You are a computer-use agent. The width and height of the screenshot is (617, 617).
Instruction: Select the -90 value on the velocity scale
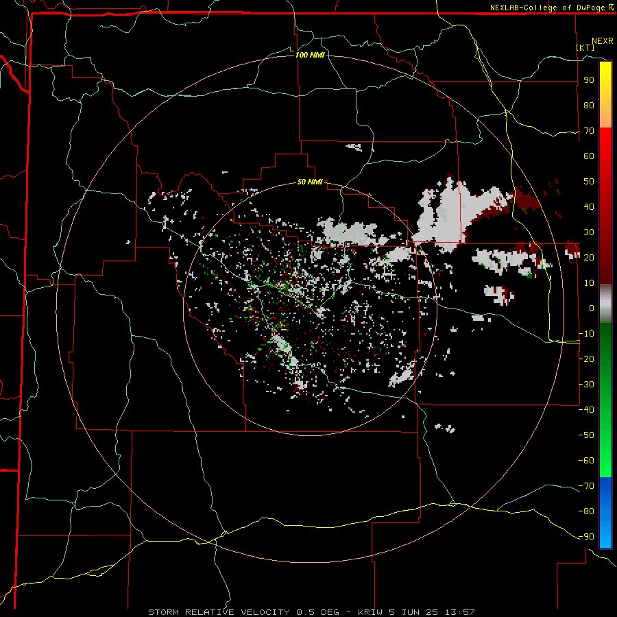(586, 536)
